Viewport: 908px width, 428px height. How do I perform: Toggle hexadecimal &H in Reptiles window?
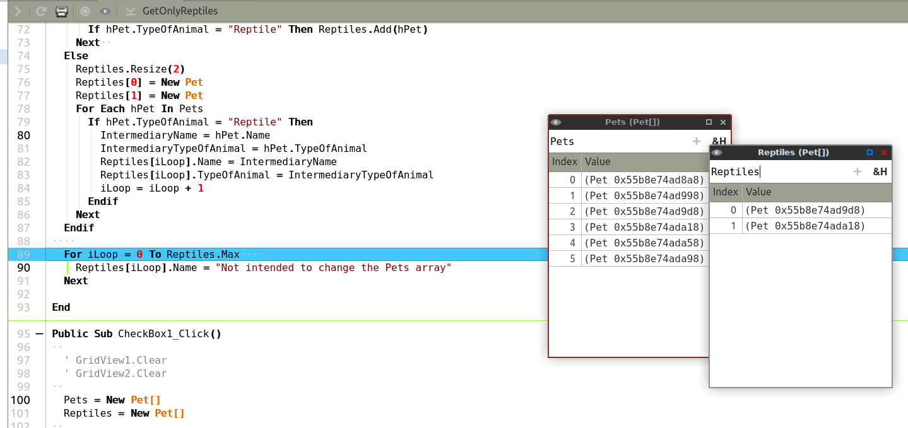pos(880,171)
